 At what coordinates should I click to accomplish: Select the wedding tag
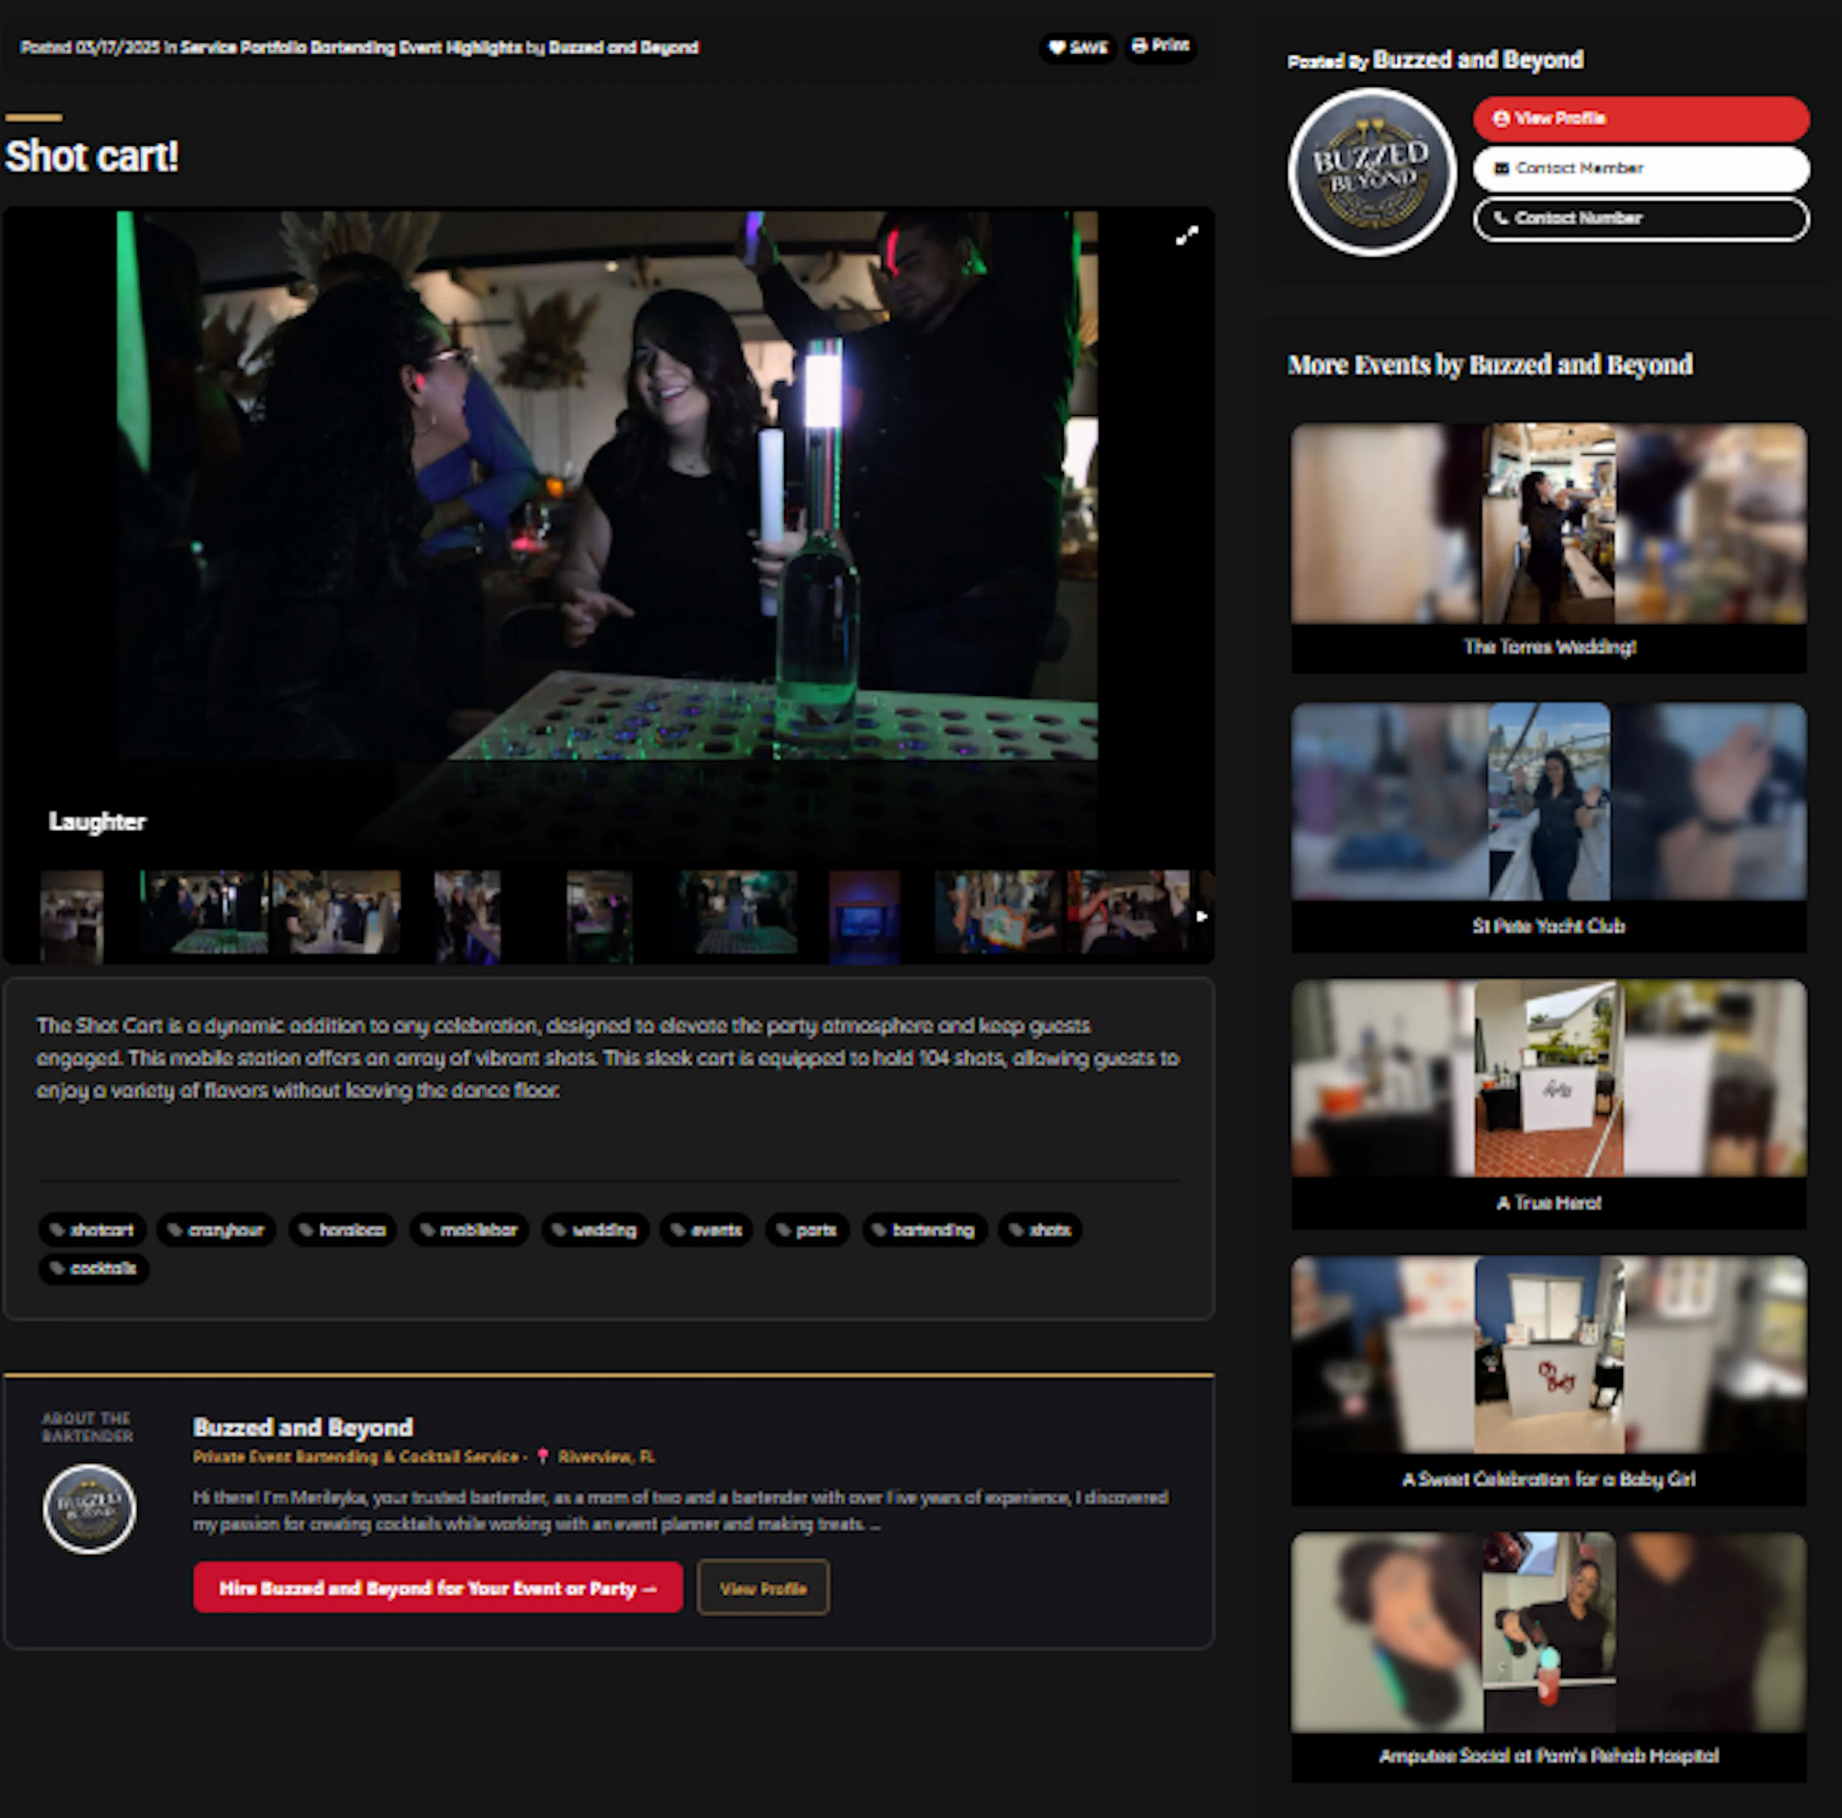pyautogui.click(x=595, y=1230)
